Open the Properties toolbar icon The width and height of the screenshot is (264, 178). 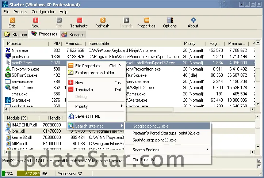(x=147, y=20)
